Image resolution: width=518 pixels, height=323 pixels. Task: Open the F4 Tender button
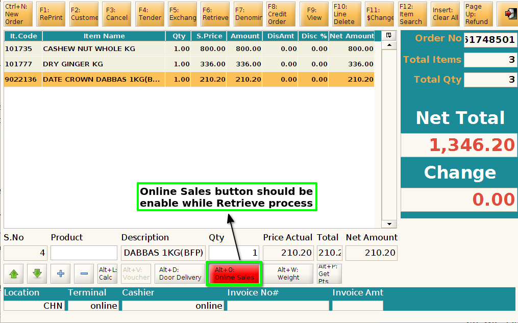click(150, 14)
